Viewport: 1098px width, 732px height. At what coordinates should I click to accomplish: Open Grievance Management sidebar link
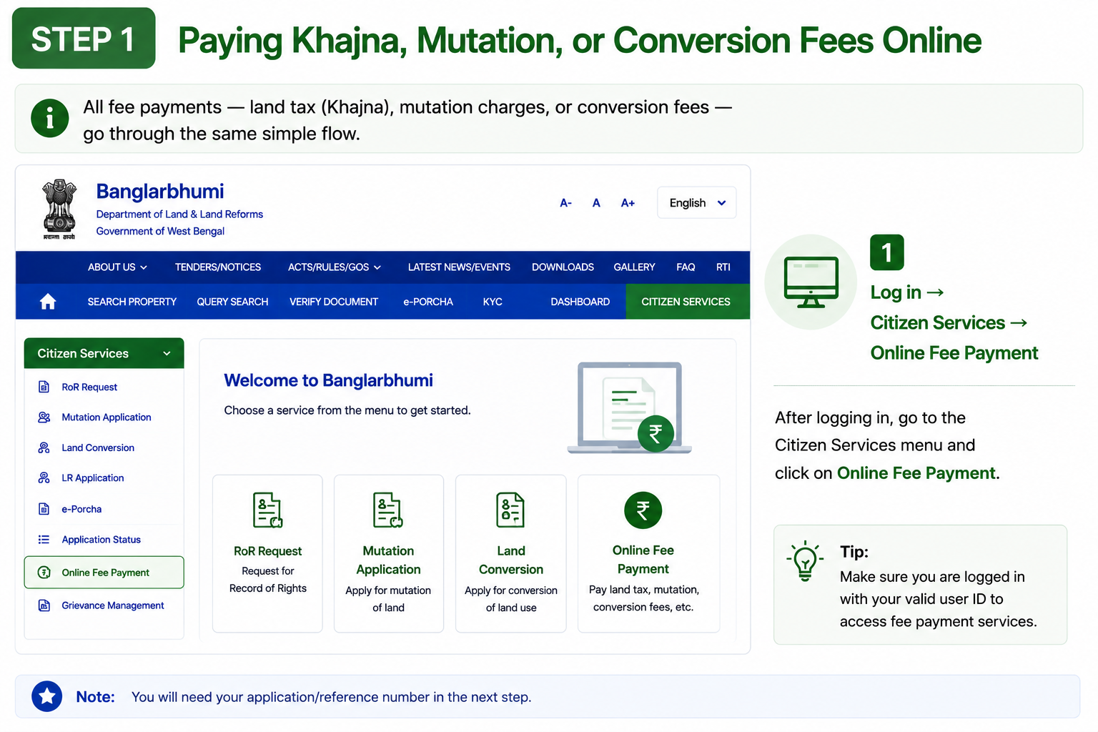[113, 605]
